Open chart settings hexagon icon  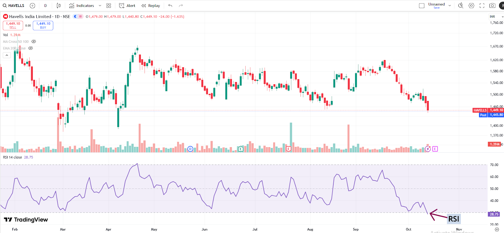point(471,6)
